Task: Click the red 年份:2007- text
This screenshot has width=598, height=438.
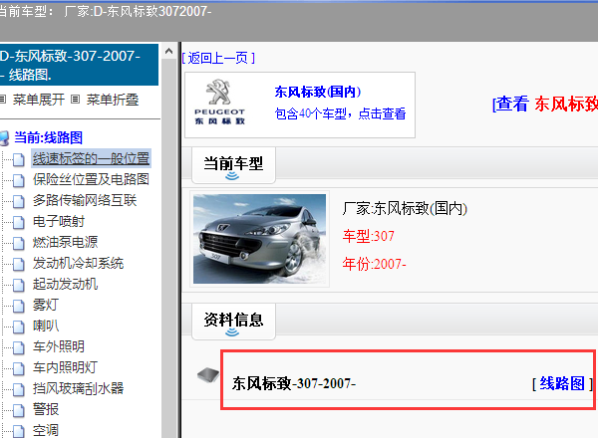Action: click(x=374, y=264)
